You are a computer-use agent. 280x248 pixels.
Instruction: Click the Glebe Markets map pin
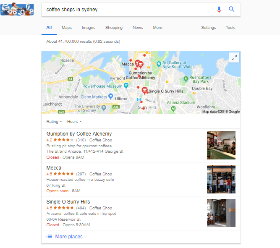[x=111, y=97]
